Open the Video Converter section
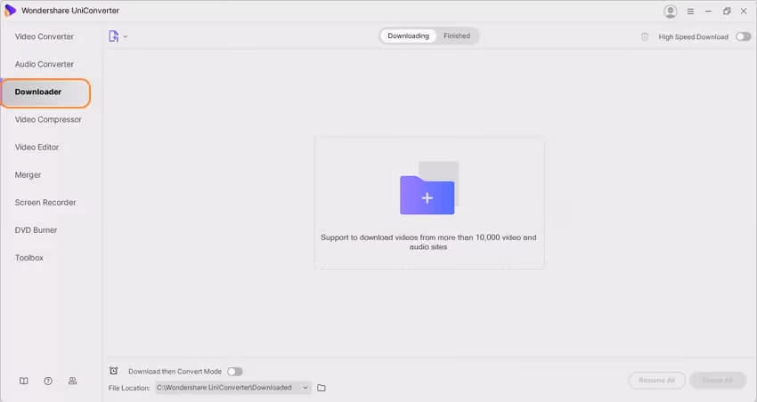 pos(45,36)
